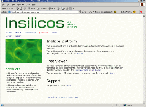
Task: Click the Norton AntiVirus yellow icon
Action: [x=135, y=12]
